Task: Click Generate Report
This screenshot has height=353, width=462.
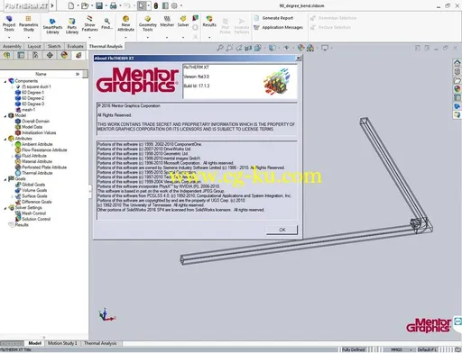Action: 273,18
